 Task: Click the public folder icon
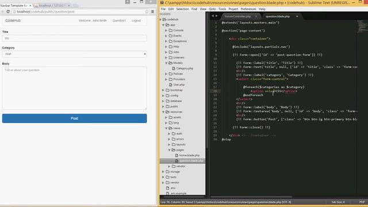(167, 106)
